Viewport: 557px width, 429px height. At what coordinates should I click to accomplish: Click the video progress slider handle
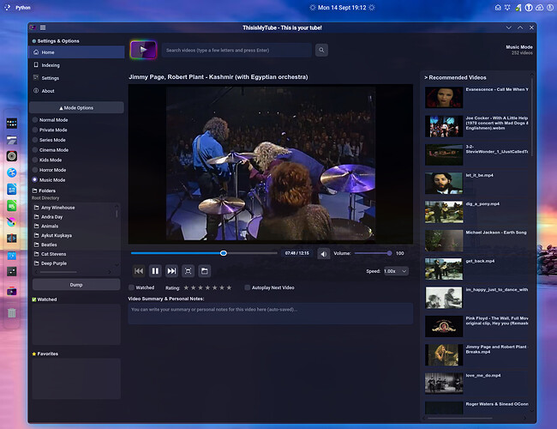coord(224,253)
